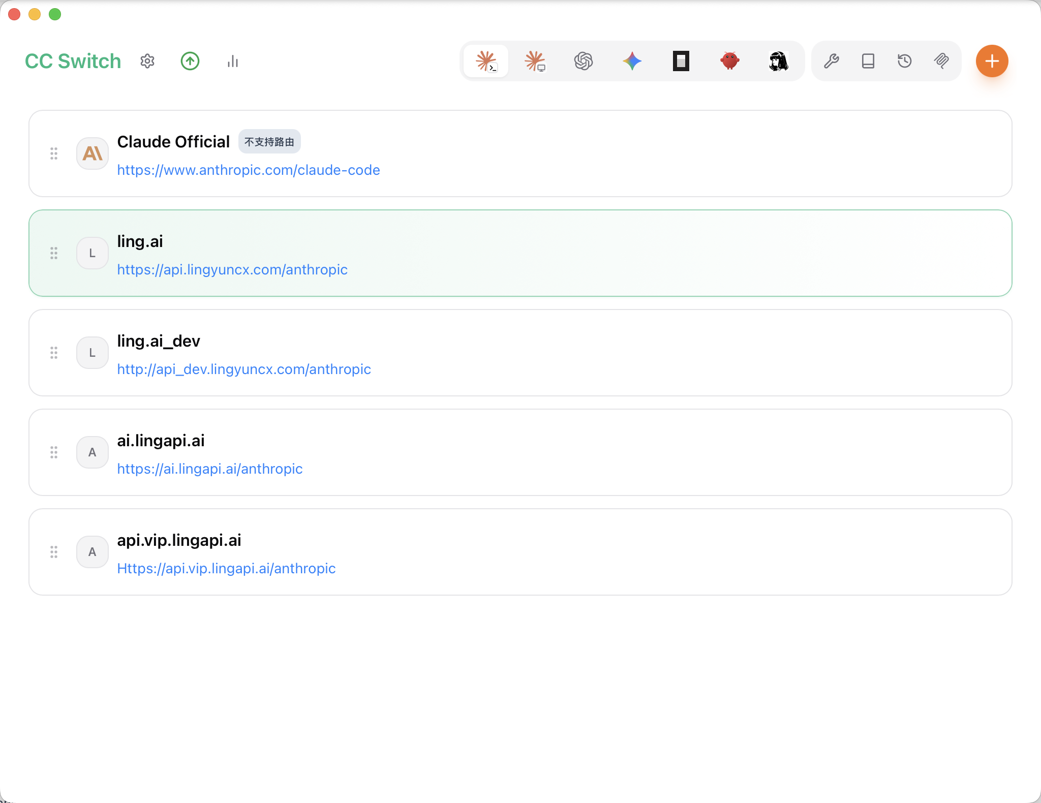Open the anthropic.com/claude-code link
The image size is (1041, 803).
point(249,170)
